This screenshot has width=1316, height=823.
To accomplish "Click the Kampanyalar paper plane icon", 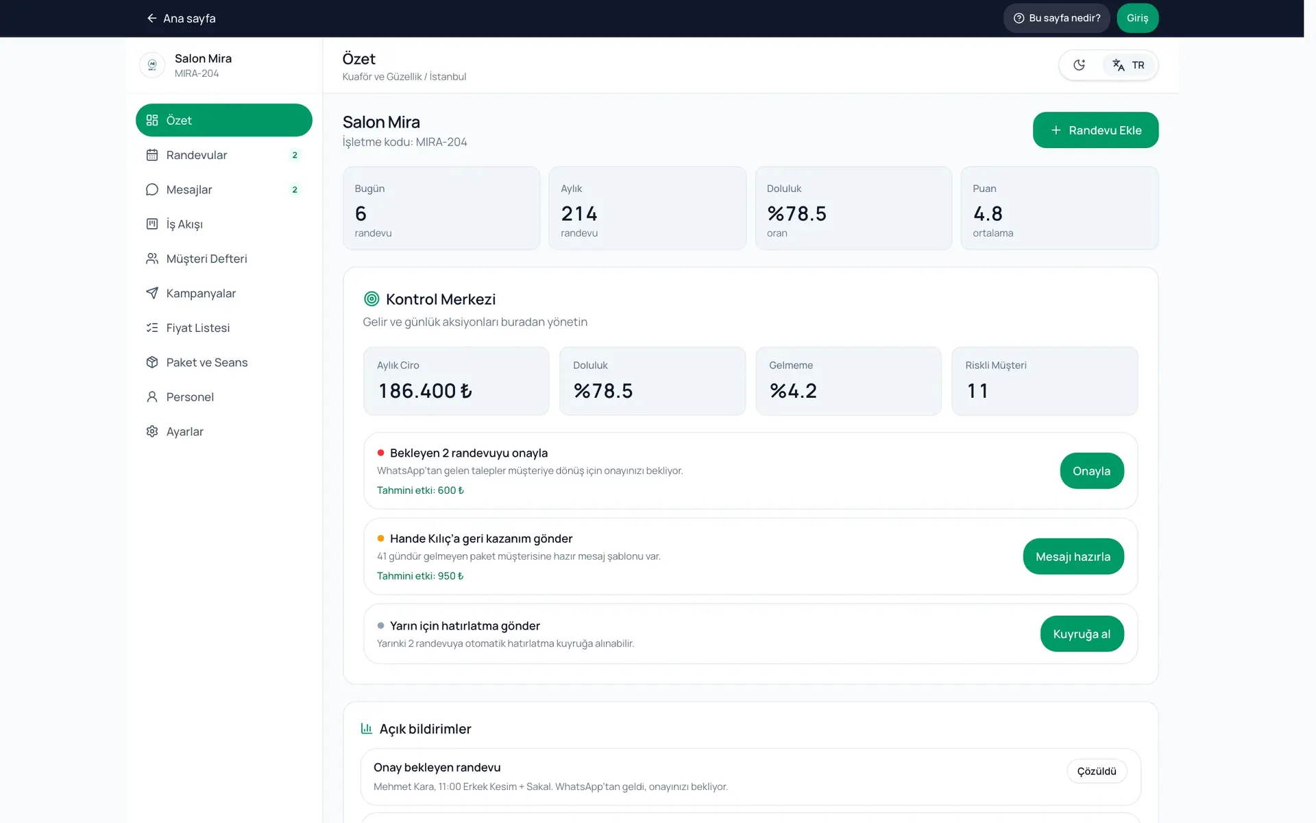I will [152, 293].
